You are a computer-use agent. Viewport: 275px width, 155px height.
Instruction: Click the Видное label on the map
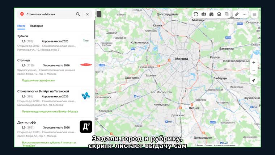pos(194,108)
